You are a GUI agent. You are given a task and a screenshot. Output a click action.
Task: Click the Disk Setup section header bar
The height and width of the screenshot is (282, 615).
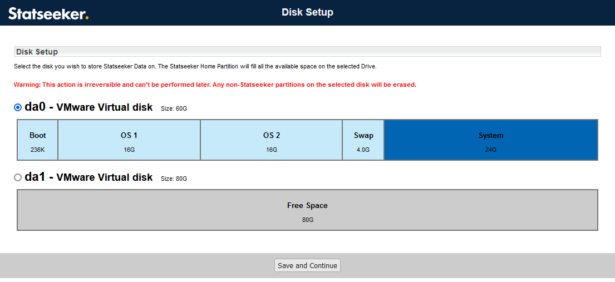(x=307, y=52)
